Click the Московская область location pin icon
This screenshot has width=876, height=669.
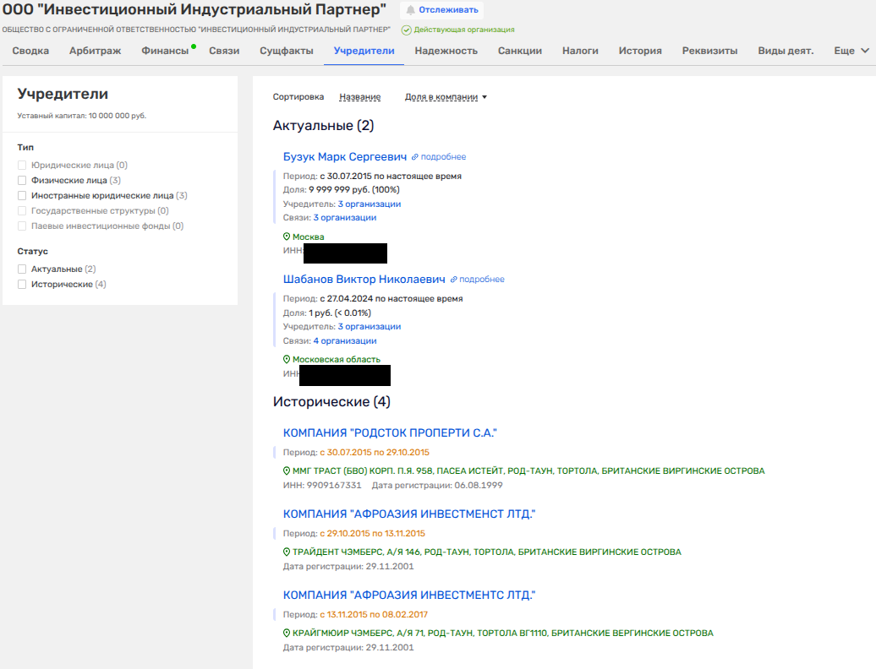click(287, 360)
